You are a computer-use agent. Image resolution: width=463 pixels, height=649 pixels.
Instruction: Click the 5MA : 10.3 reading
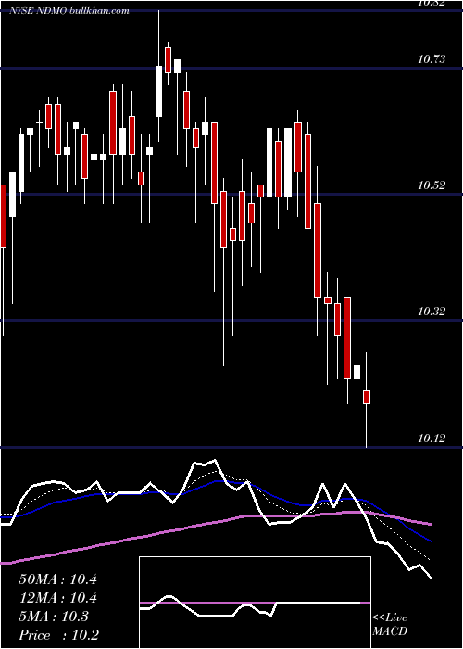click(x=54, y=617)
